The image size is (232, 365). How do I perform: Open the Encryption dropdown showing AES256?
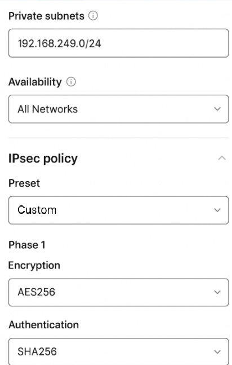pyautogui.click(x=119, y=292)
